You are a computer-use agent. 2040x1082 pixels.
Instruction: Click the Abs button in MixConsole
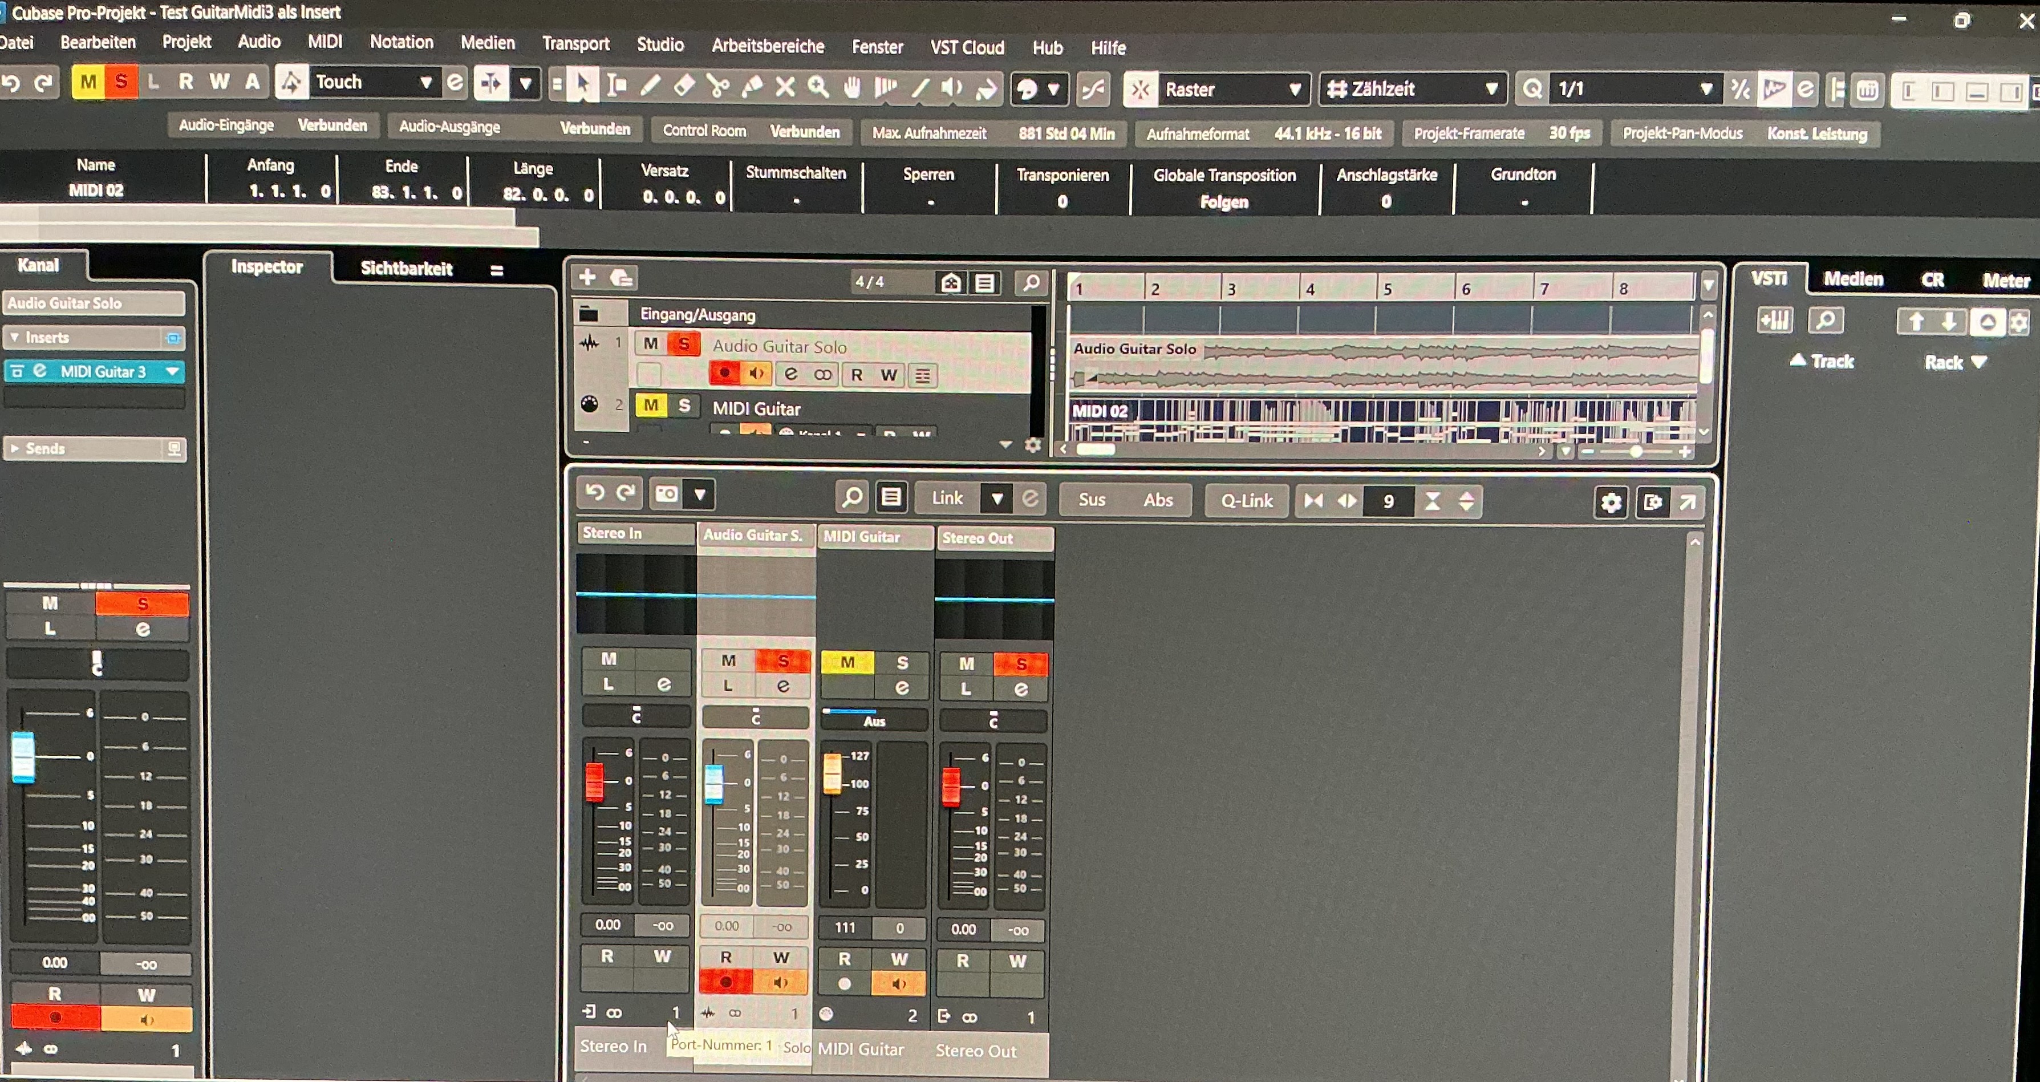tap(1158, 501)
